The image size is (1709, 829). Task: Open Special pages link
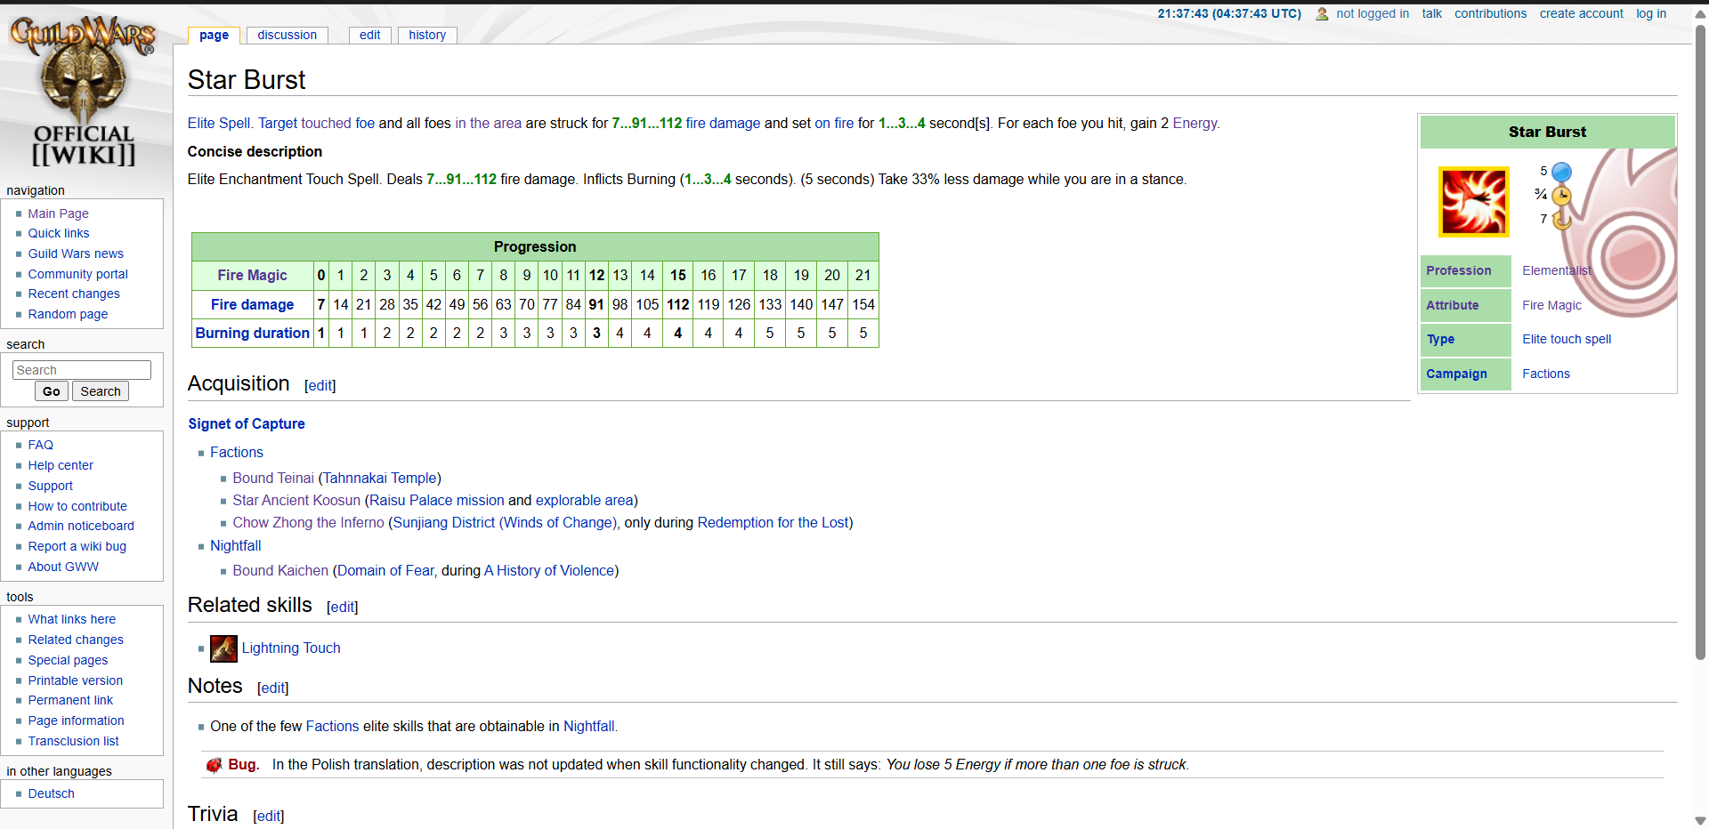(68, 660)
